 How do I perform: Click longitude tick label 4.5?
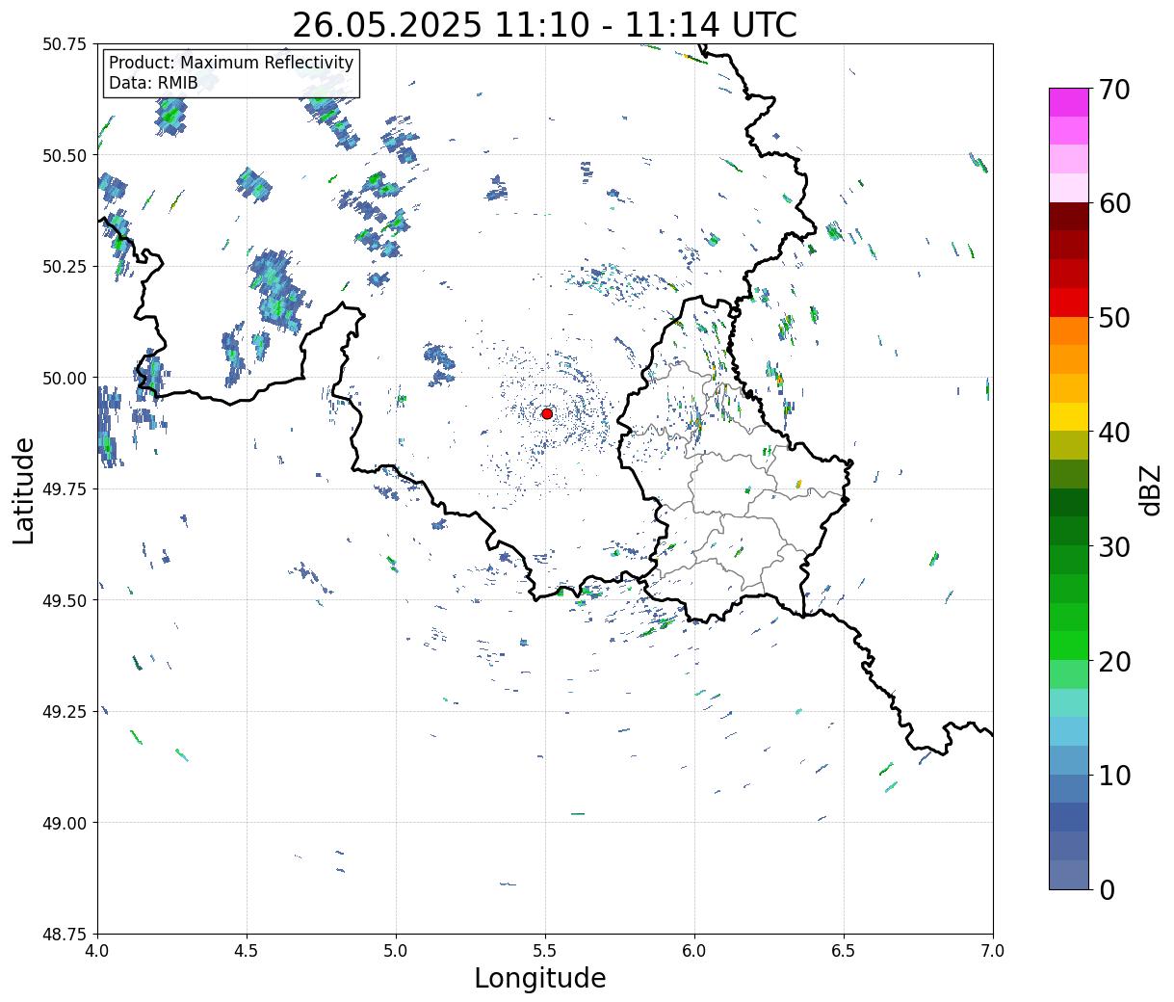(247, 951)
